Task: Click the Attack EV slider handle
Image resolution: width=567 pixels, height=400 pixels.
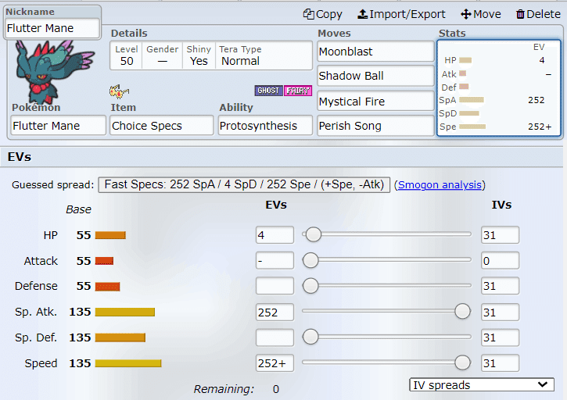Action: [310, 260]
